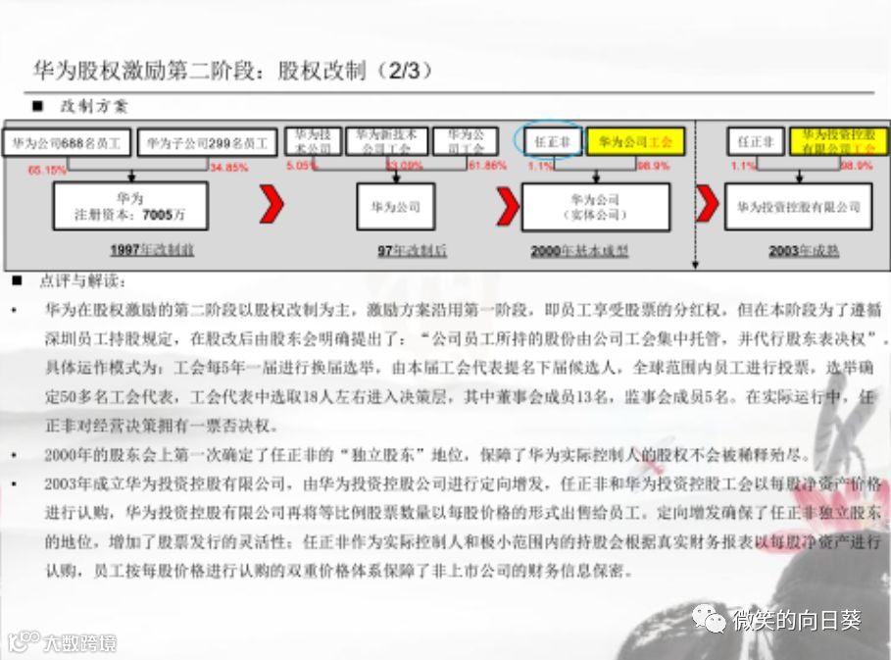Image resolution: width=891 pixels, height=660 pixels.
Task: Click the bullet line starting 2003年成立华为投资控股
Action: point(463,483)
